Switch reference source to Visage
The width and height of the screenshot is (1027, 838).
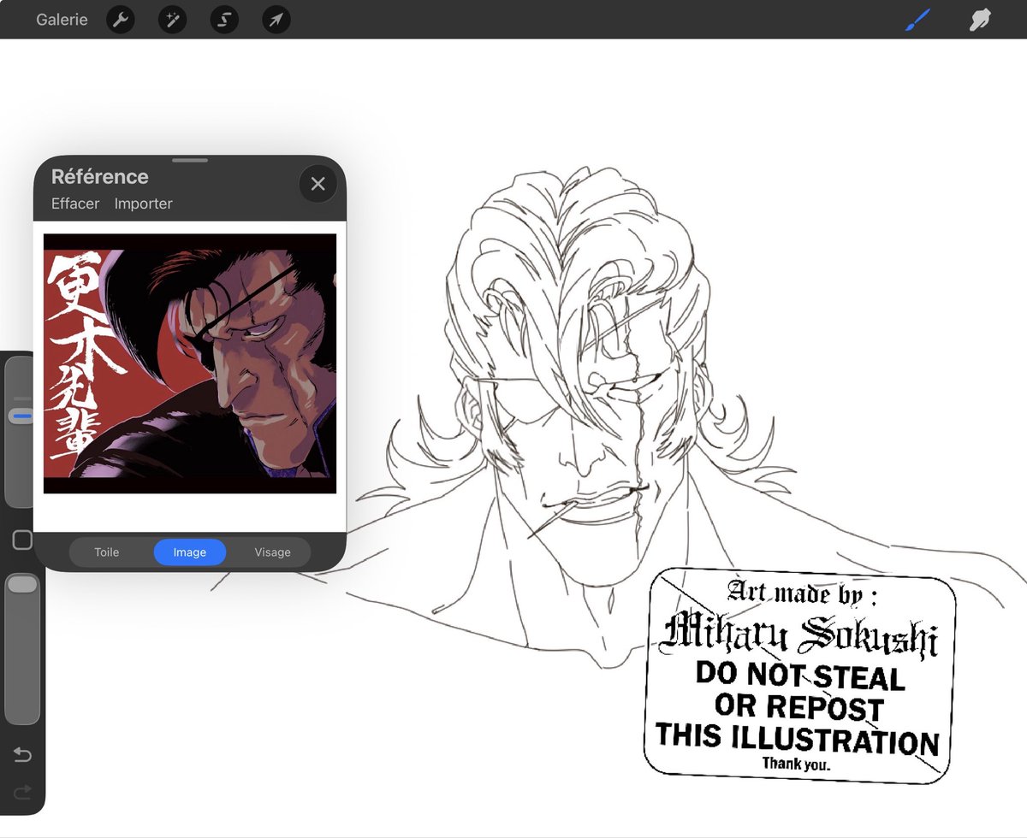(x=272, y=552)
